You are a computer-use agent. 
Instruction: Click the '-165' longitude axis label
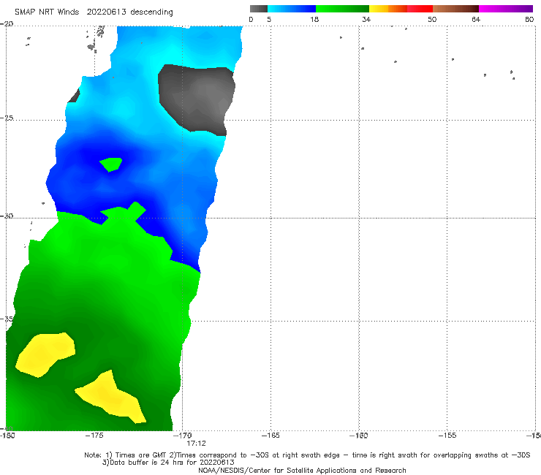click(270, 436)
